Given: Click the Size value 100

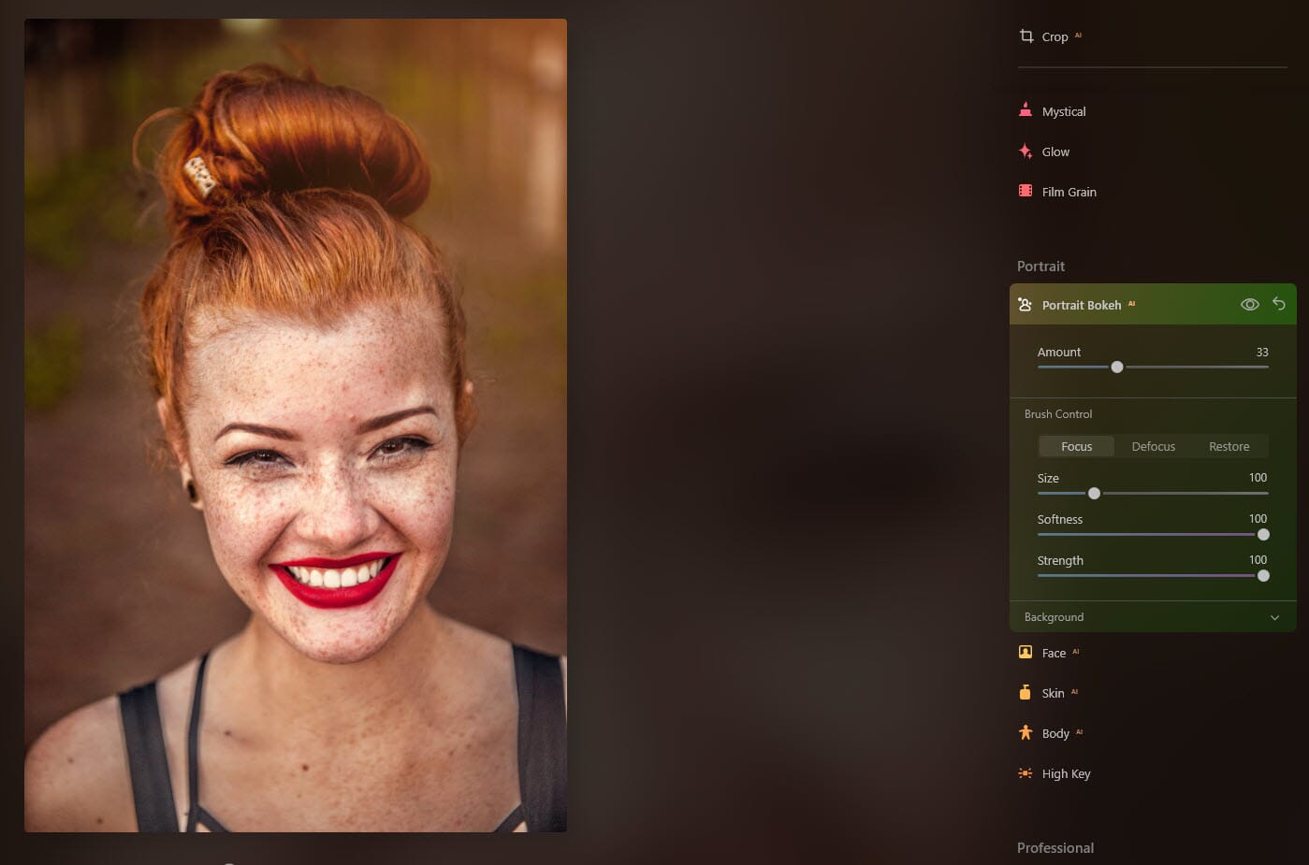Looking at the screenshot, I should [1258, 478].
